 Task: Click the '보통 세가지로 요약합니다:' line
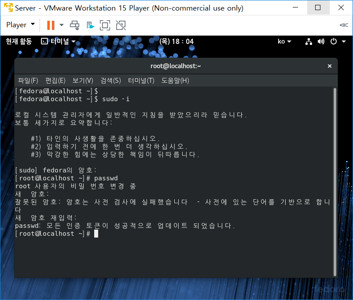pyautogui.click(x=63, y=123)
